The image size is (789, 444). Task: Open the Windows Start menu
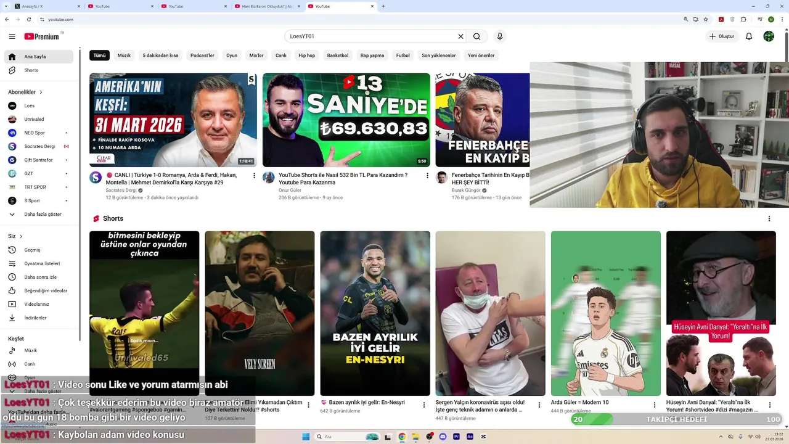[306, 437]
